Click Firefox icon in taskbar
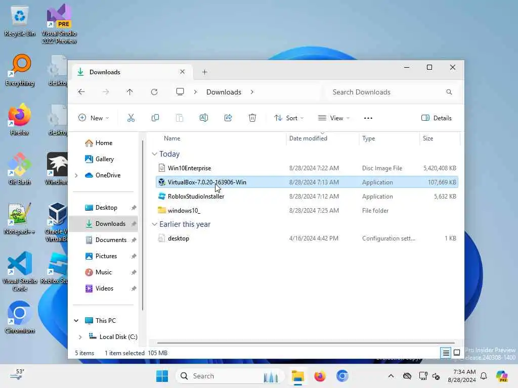This screenshot has width=518, height=388. tap(320, 376)
